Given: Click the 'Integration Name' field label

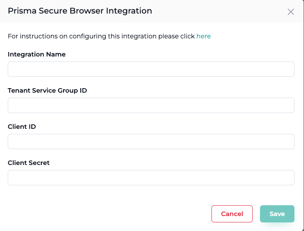Looking at the screenshot, I should [x=37, y=54].
